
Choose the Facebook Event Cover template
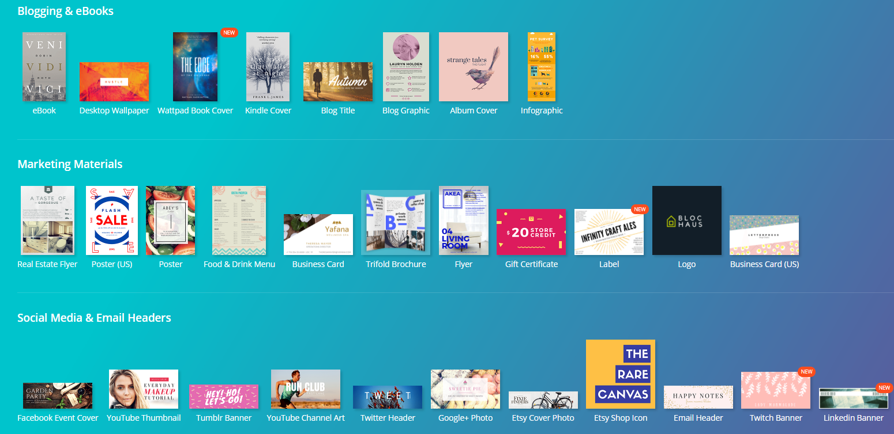(58, 396)
